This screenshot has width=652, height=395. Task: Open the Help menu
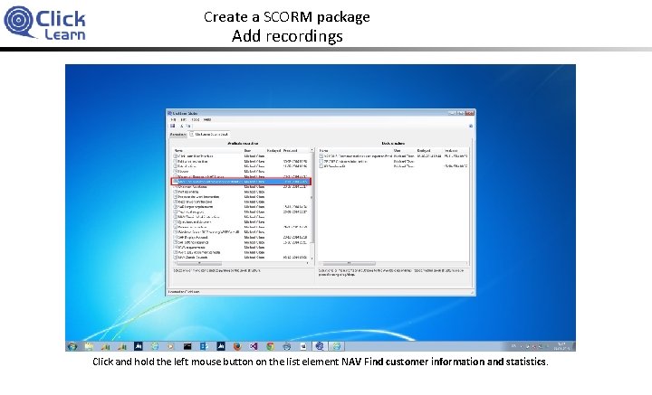207,119
